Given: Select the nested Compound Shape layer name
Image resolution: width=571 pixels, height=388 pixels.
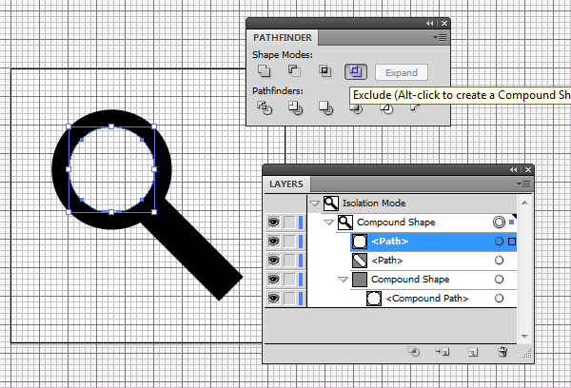Looking at the screenshot, I should [x=410, y=280].
